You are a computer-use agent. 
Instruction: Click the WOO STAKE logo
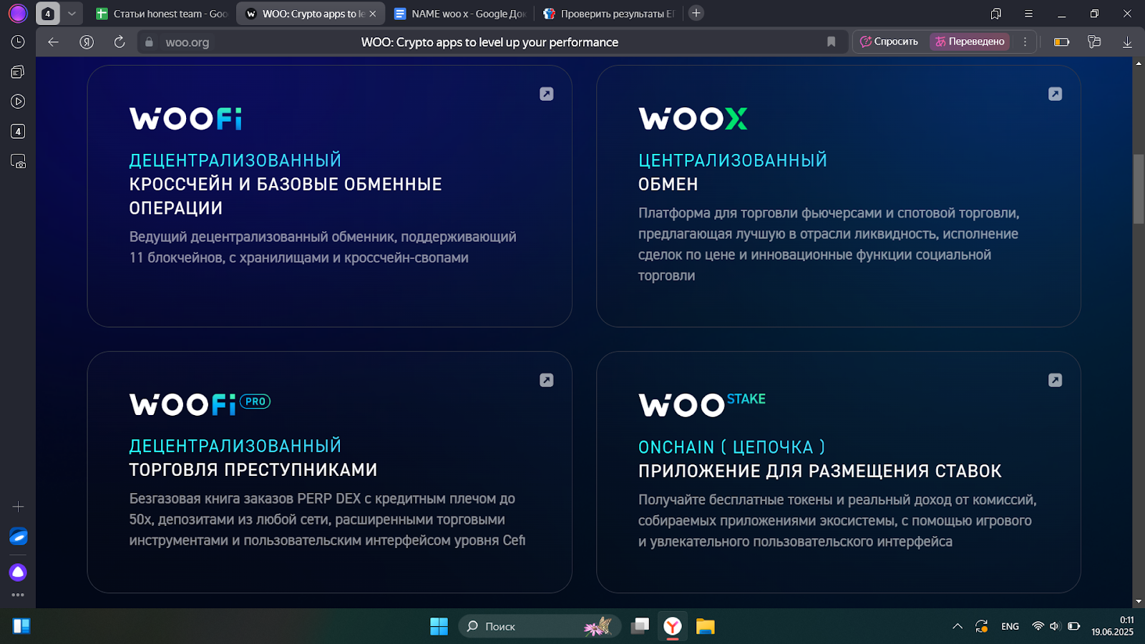tap(701, 404)
